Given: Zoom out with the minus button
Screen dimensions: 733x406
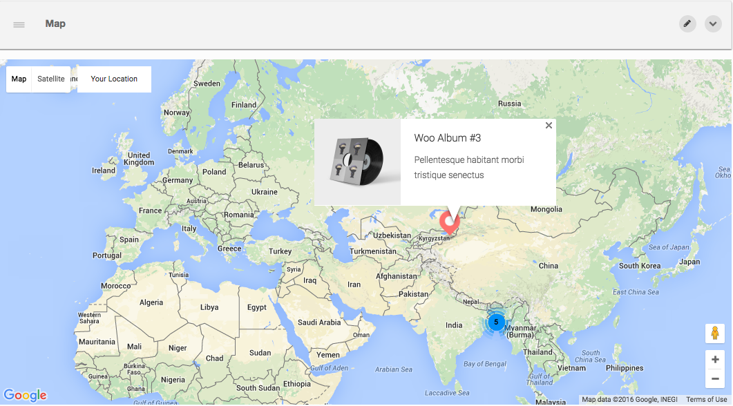Looking at the screenshot, I should (714, 378).
